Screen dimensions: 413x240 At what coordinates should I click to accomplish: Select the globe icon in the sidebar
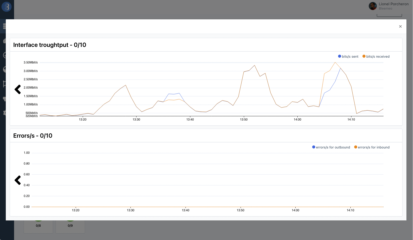click(5, 69)
